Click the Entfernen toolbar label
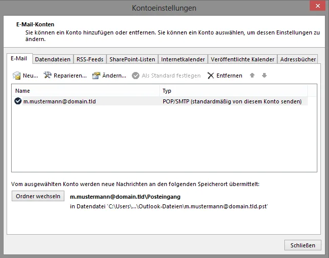 (229, 76)
